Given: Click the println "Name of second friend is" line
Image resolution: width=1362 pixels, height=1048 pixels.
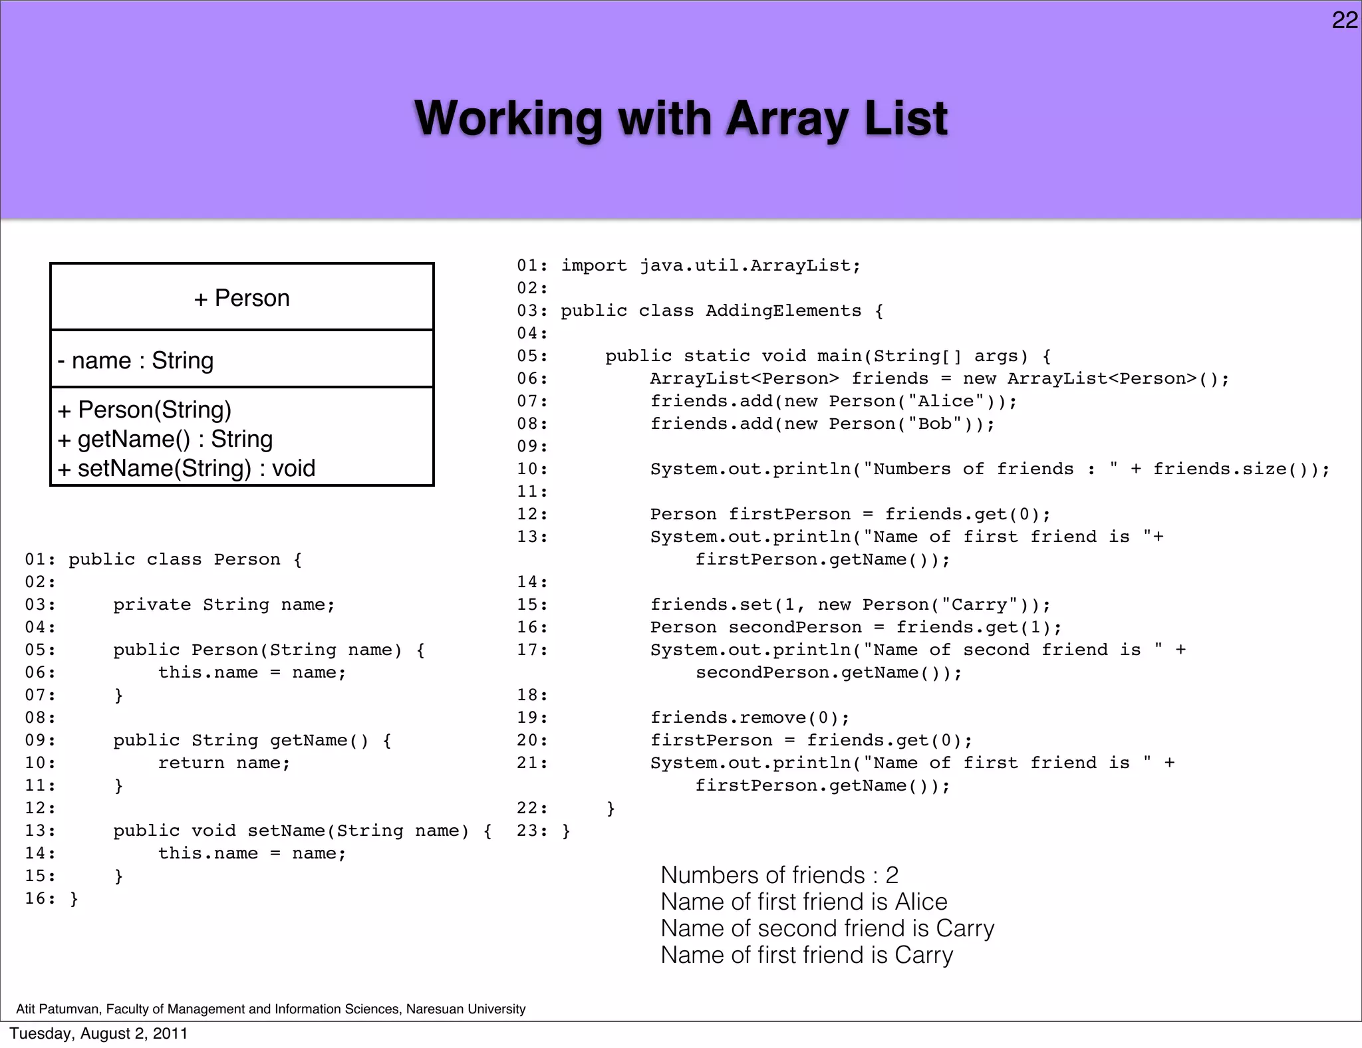Looking at the screenshot, I should (x=918, y=650).
